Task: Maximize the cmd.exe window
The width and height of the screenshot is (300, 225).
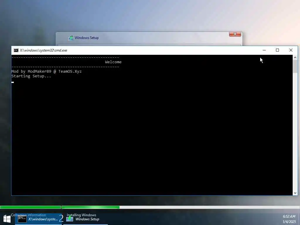Action: (x=277, y=50)
